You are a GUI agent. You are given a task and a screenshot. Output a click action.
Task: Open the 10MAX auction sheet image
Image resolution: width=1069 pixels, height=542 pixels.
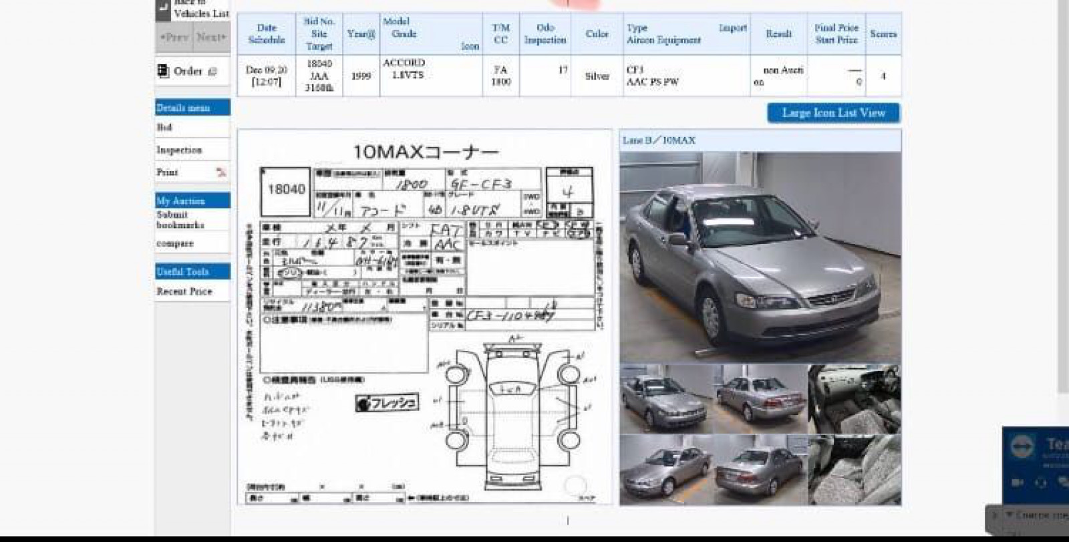point(424,316)
